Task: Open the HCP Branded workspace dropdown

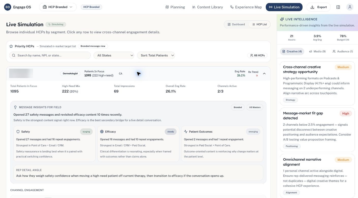Action: point(58,7)
